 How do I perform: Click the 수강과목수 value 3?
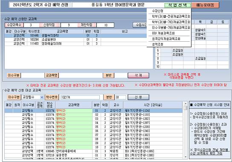pos(31,25)
